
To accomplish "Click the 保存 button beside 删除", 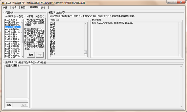I will pyautogui.click(x=24, y=105).
